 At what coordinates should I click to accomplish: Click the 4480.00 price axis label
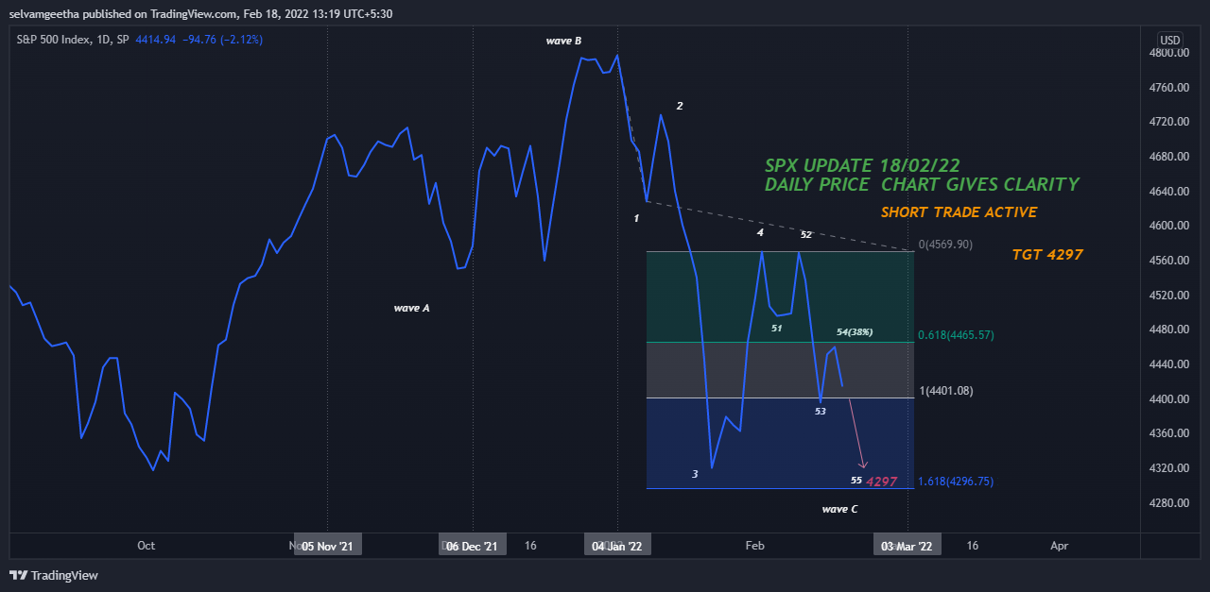[1167, 330]
